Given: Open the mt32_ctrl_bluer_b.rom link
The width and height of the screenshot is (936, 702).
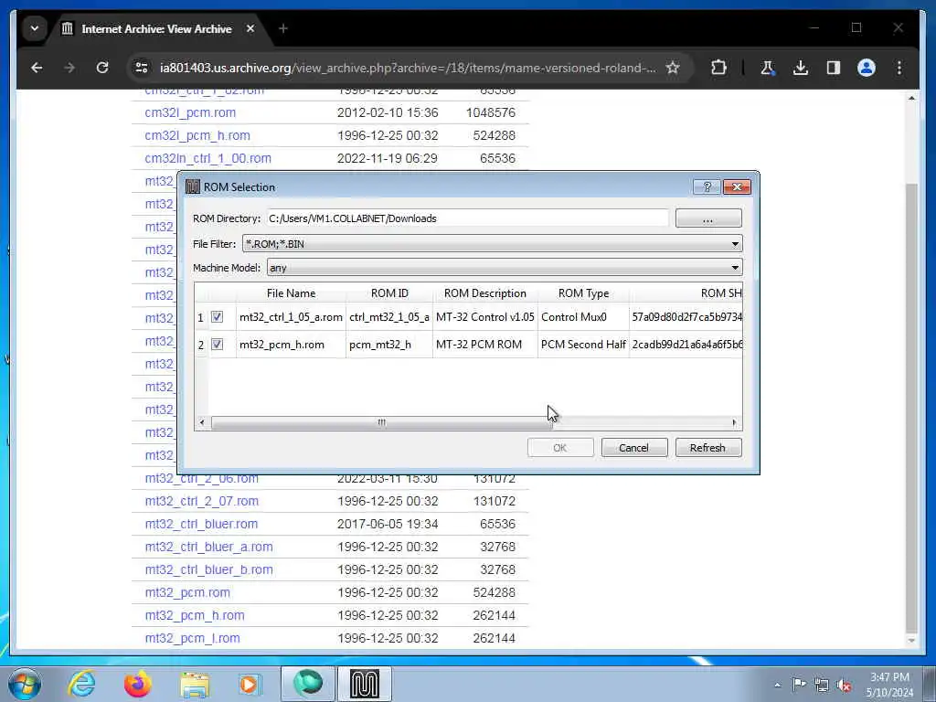Looking at the screenshot, I should coord(208,569).
